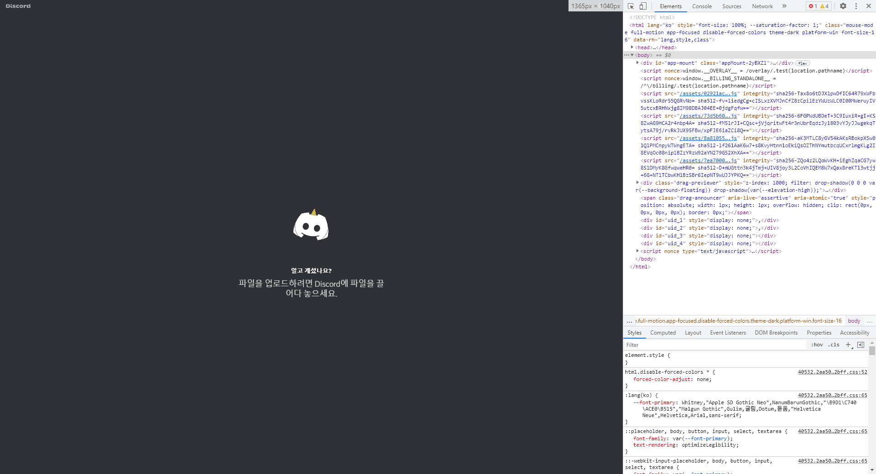Viewport: 876px width, 474px height.
Task: Select the Layout pane tab
Action: click(693, 333)
